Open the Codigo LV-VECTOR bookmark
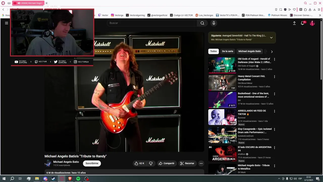This screenshot has height=182, width=323. click(x=181, y=15)
